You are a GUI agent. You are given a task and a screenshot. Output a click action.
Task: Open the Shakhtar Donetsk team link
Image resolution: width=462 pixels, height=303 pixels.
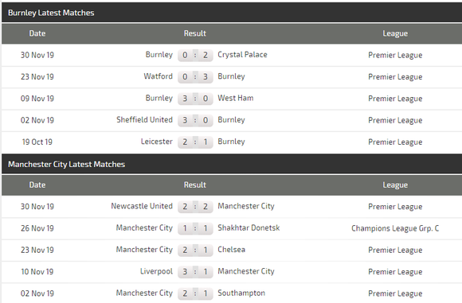pos(249,227)
